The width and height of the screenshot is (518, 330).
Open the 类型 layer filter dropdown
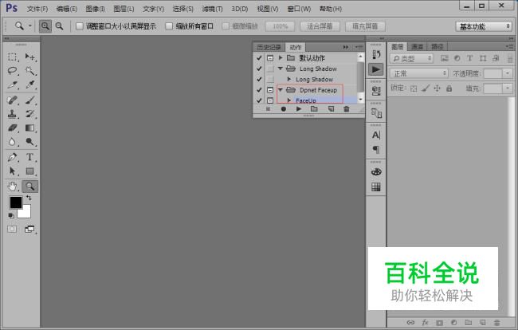click(412, 59)
